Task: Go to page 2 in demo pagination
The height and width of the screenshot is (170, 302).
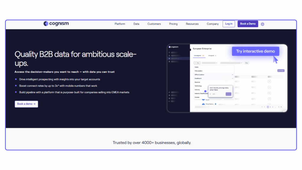Action: (270, 107)
